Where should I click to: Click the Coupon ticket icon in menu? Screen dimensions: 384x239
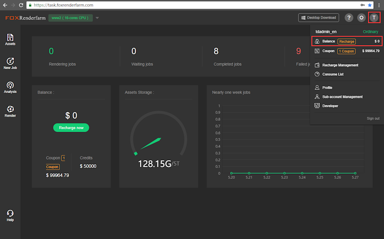coord(317,51)
